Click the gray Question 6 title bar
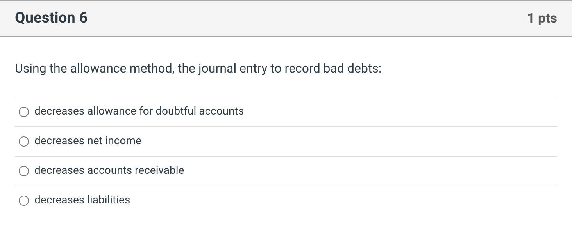This screenshot has width=572, height=230. pyautogui.click(x=285, y=18)
